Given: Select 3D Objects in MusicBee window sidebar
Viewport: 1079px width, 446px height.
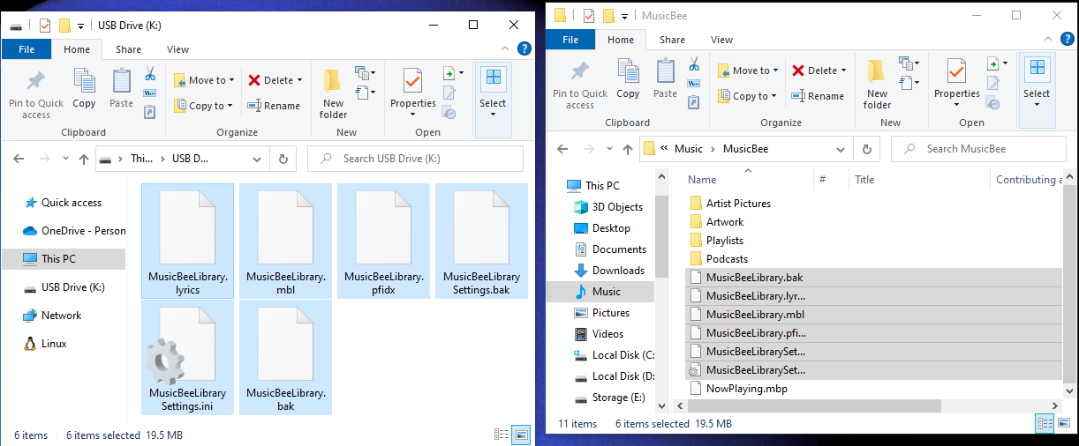Looking at the screenshot, I should click(x=617, y=207).
